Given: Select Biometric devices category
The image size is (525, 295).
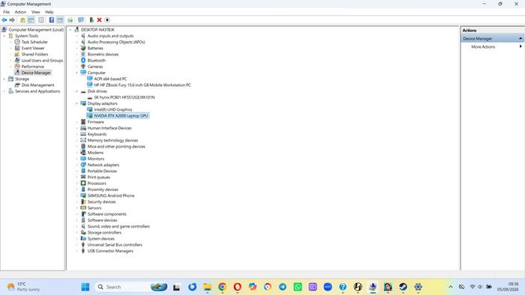Looking at the screenshot, I should (103, 54).
